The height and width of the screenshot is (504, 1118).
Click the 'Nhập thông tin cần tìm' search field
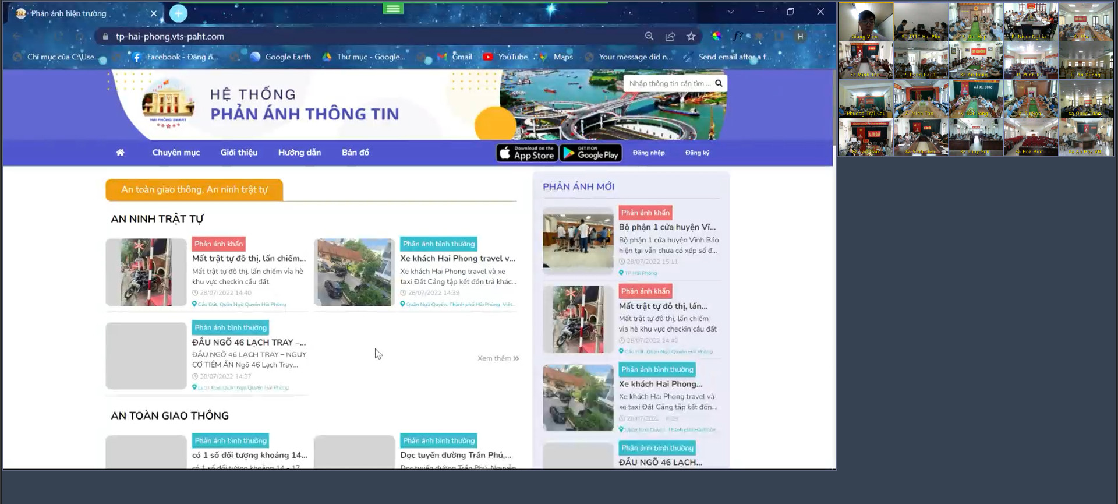coord(668,83)
